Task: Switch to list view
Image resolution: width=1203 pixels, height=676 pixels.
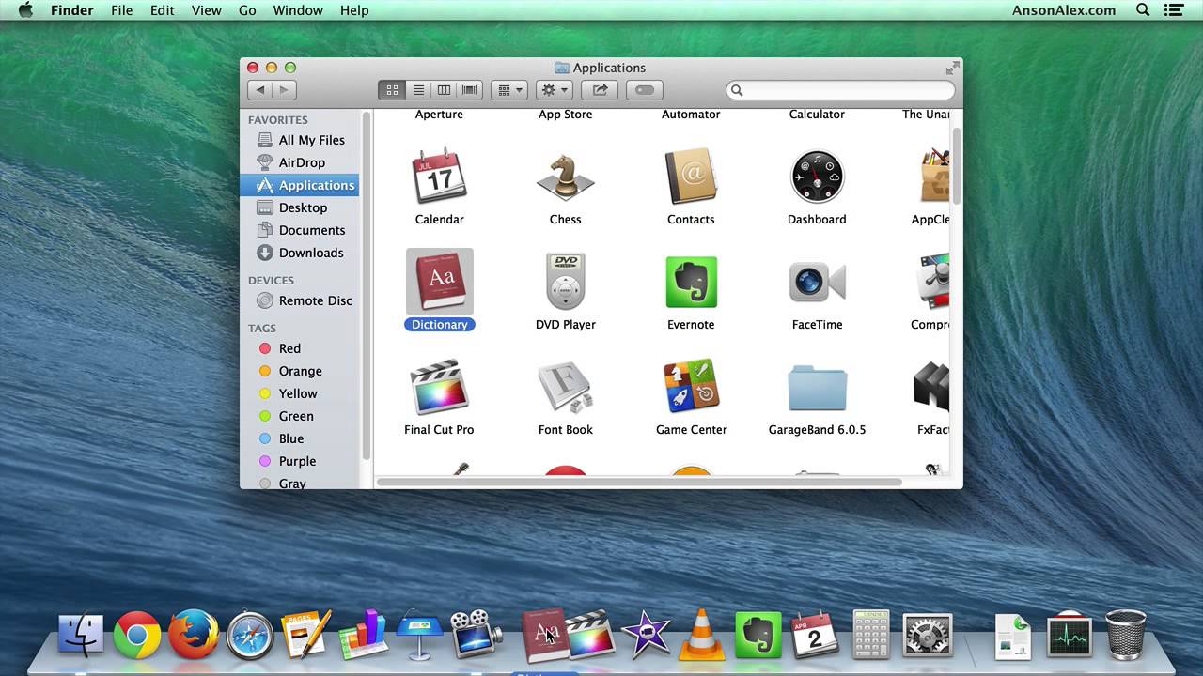Action: (x=418, y=89)
